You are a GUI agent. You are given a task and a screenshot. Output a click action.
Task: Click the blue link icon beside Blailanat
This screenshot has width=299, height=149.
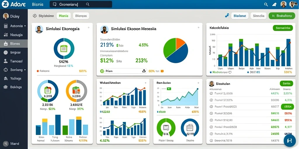pos(227,16)
